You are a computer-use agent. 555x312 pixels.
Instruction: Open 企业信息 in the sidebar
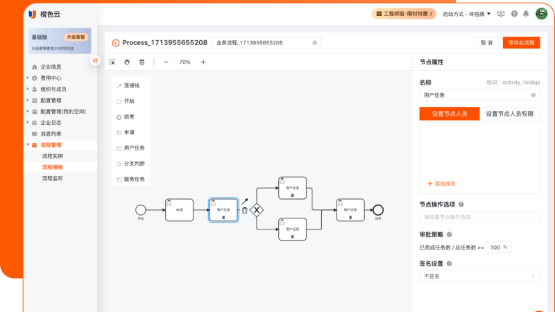click(51, 67)
